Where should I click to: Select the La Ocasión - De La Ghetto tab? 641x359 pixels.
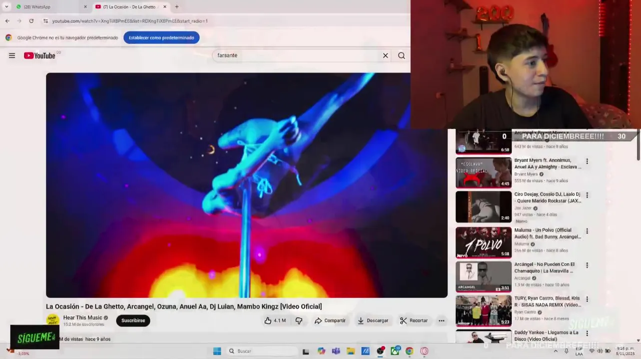[131, 7]
